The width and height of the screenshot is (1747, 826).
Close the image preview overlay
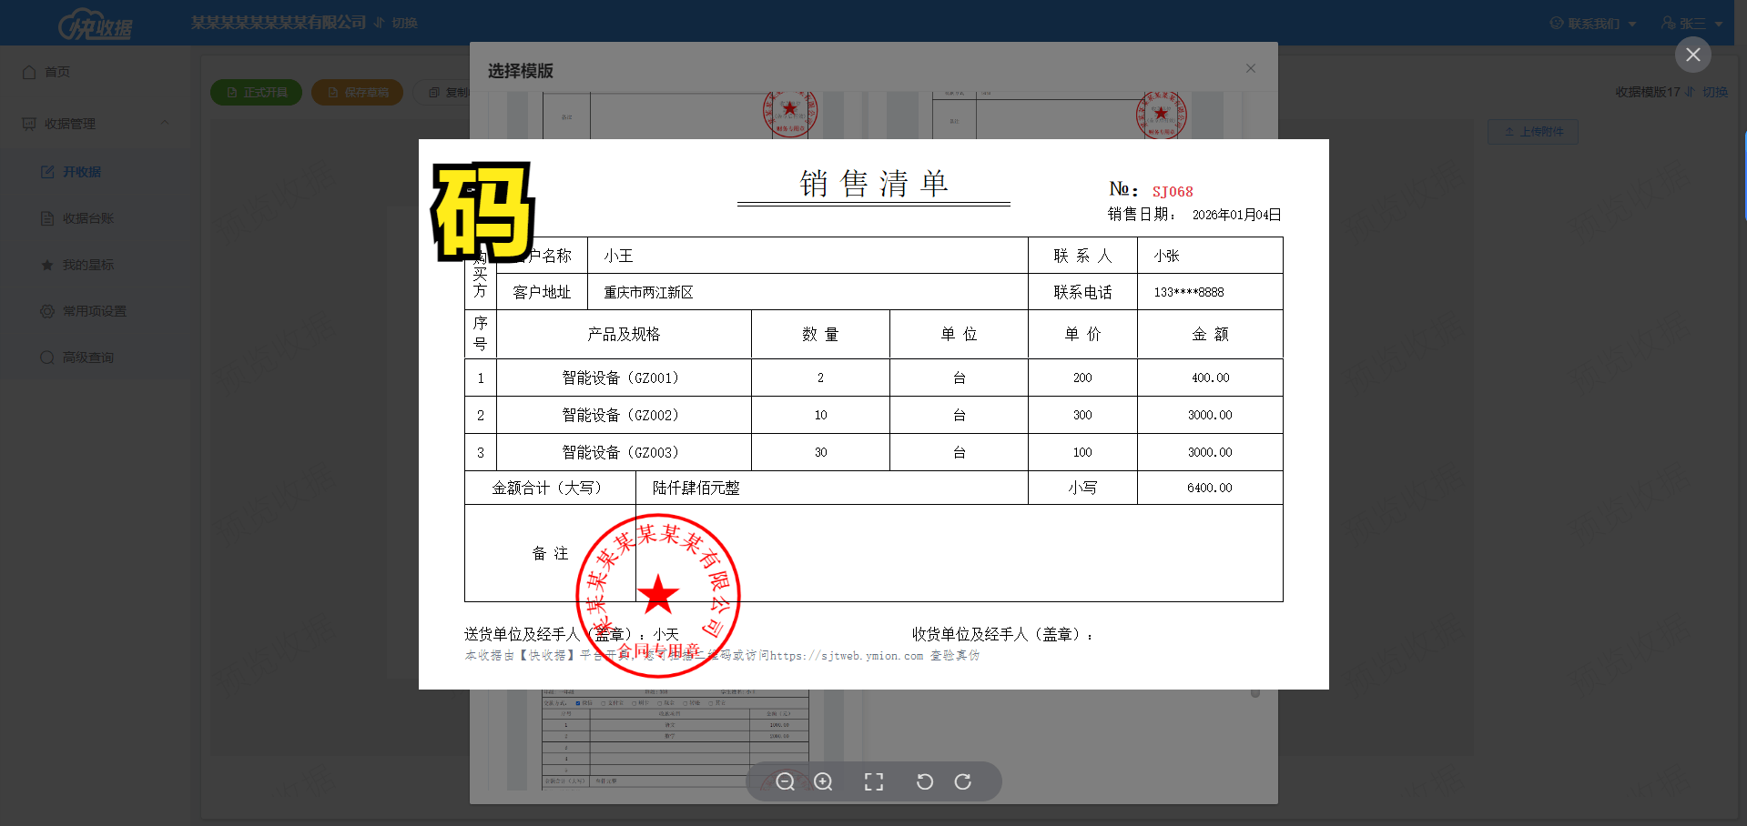click(x=1692, y=55)
